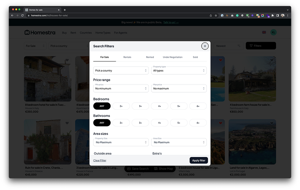The height and width of the screenshot is (190, 300).
Task: Click the lightbulb extension with badge 5
Action: coord(257,16)
